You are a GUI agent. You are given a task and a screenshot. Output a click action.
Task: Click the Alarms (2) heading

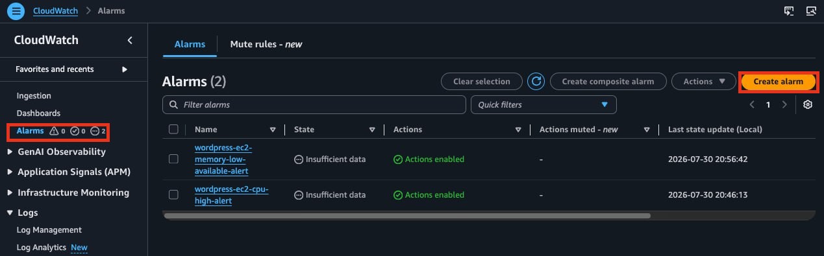pos(194,82)
